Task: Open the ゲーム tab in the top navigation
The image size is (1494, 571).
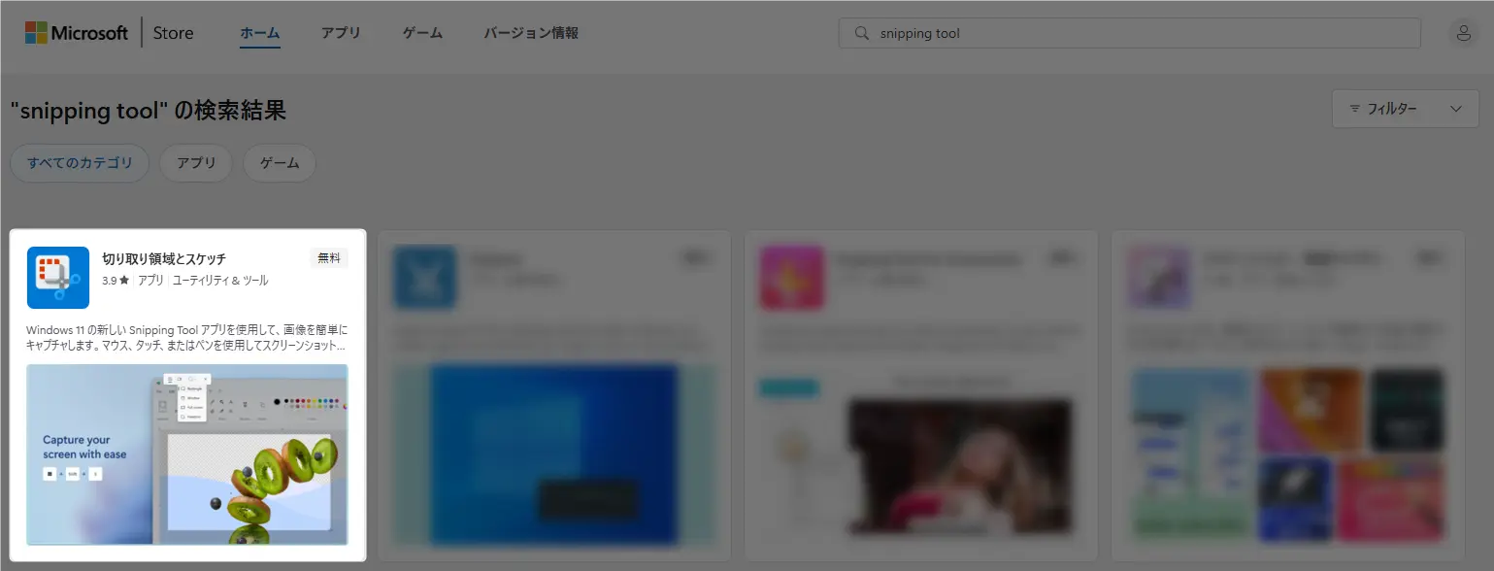Action: pyautogui.click(x=422, y=33)
